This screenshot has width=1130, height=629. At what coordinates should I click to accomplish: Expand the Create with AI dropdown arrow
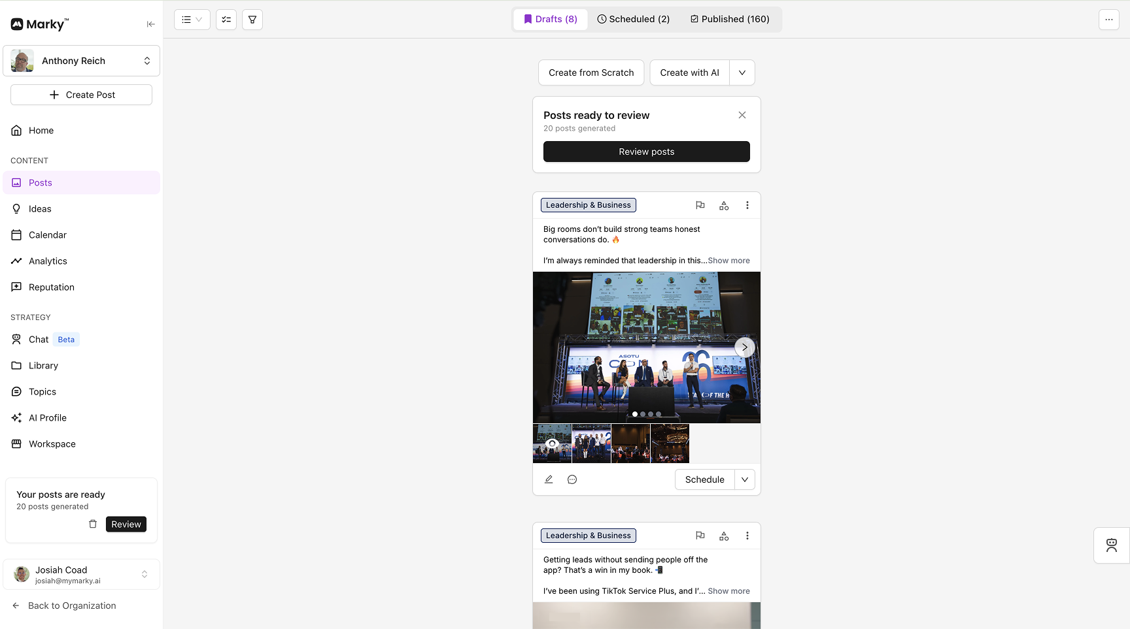coord(742,73)
